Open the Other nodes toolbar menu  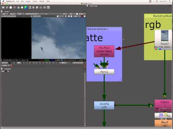pos(48,8)
